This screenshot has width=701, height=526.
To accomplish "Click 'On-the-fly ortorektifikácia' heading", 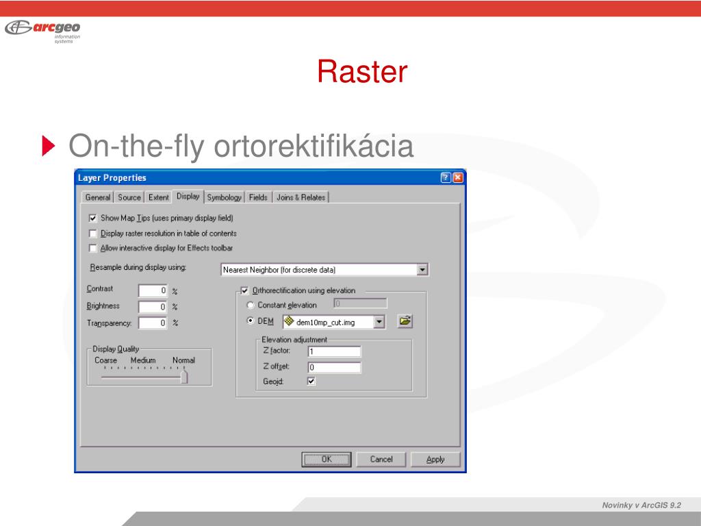I will [x=241, y=146].
